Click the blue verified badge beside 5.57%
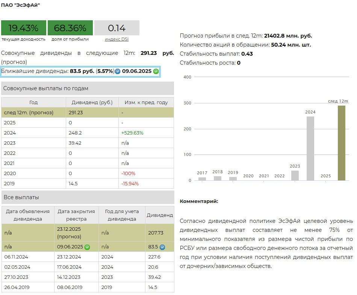The width and height of the screenshot is (357, 295). click(x=118, y=71)
